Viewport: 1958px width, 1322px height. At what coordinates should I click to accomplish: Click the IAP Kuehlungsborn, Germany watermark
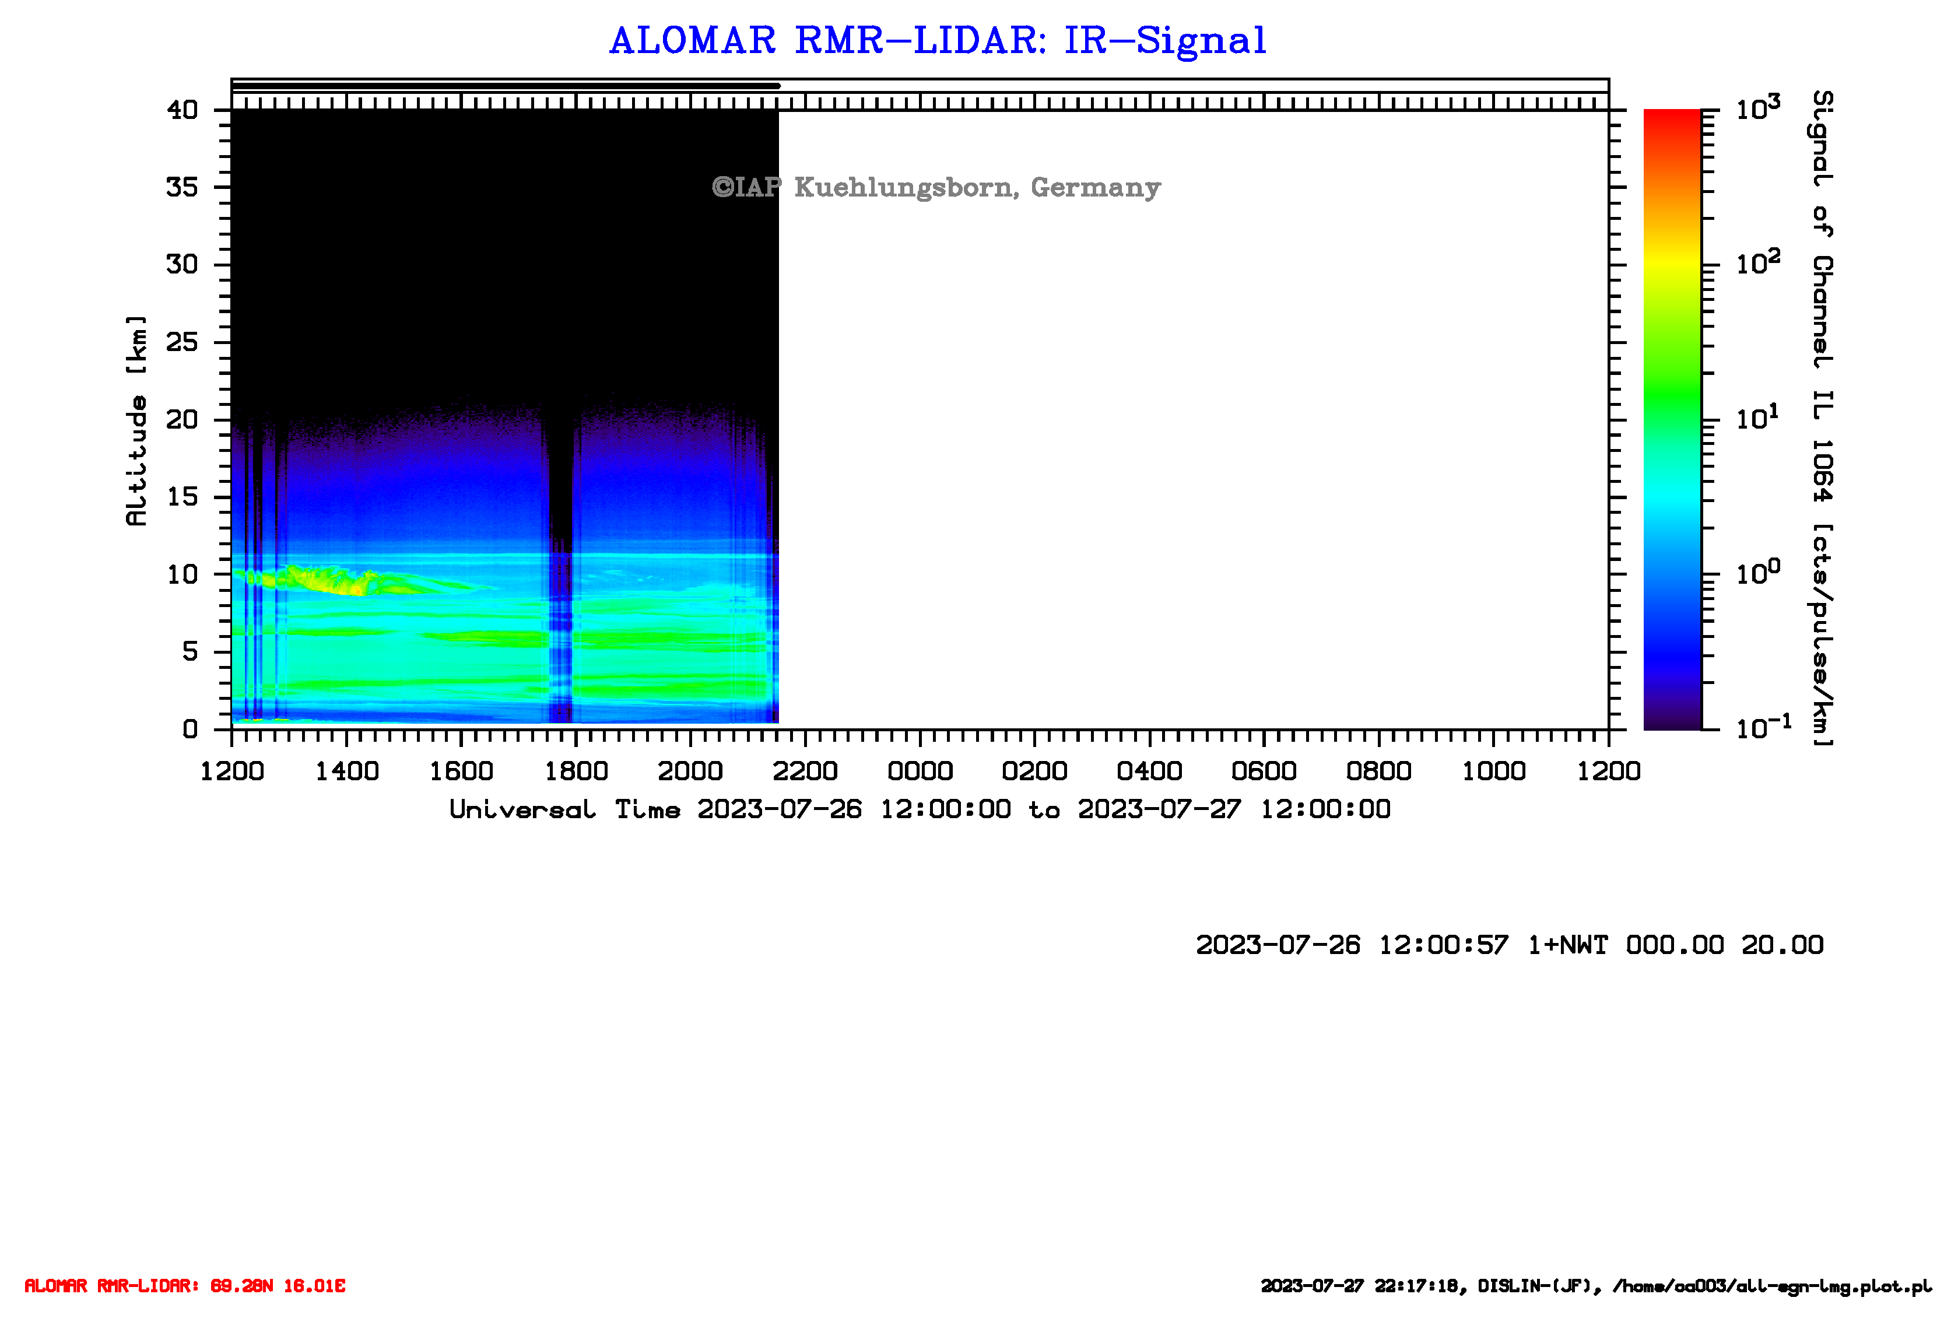[x=936, y=187]
